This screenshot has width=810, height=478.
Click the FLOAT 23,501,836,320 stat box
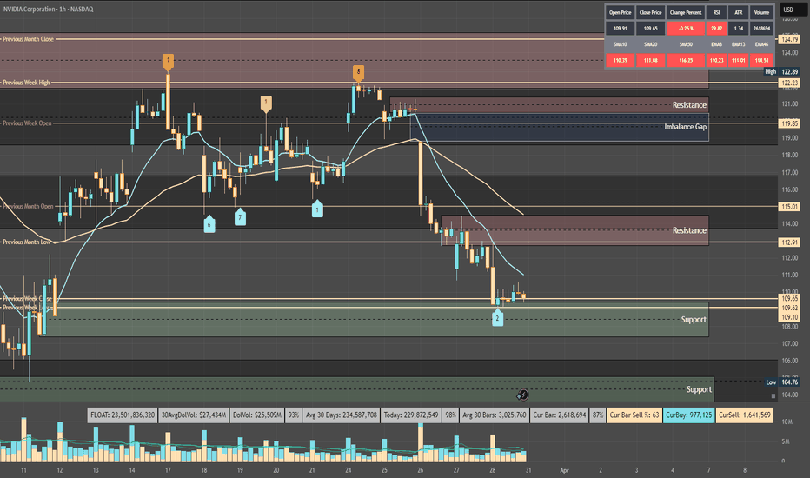pos(123,415)
